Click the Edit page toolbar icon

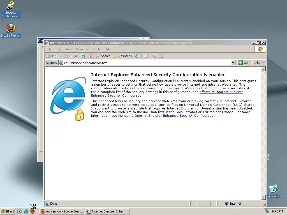161,56
